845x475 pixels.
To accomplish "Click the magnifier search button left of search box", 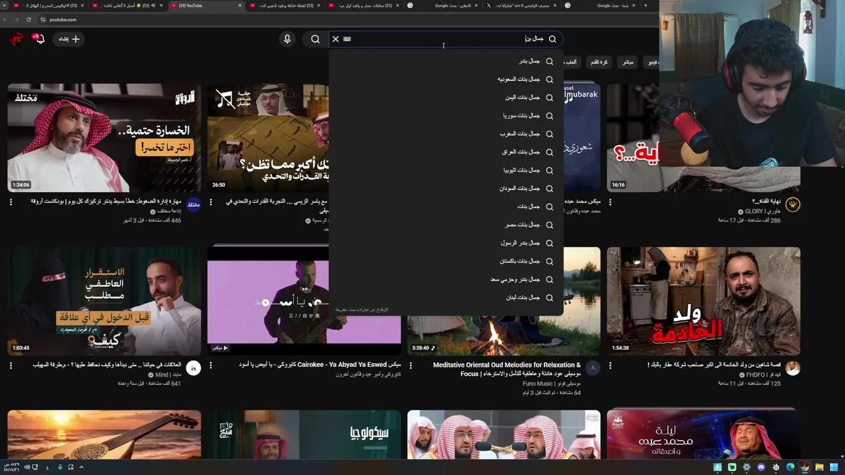I will (316, 39).
